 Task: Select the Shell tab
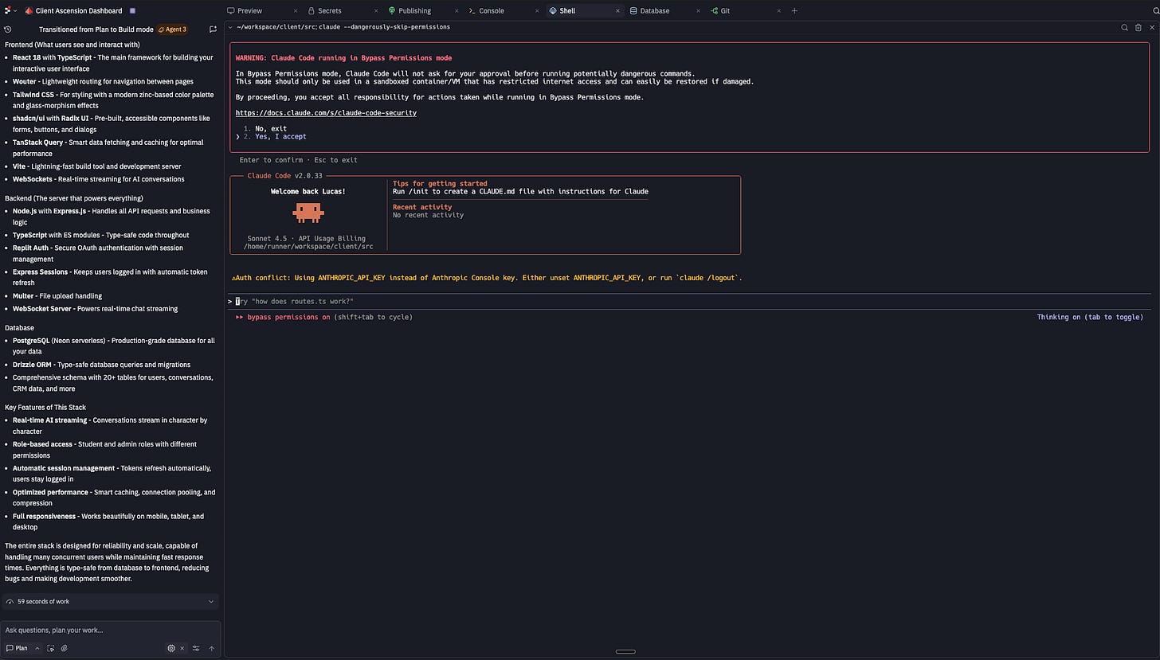tap(567, 11)
